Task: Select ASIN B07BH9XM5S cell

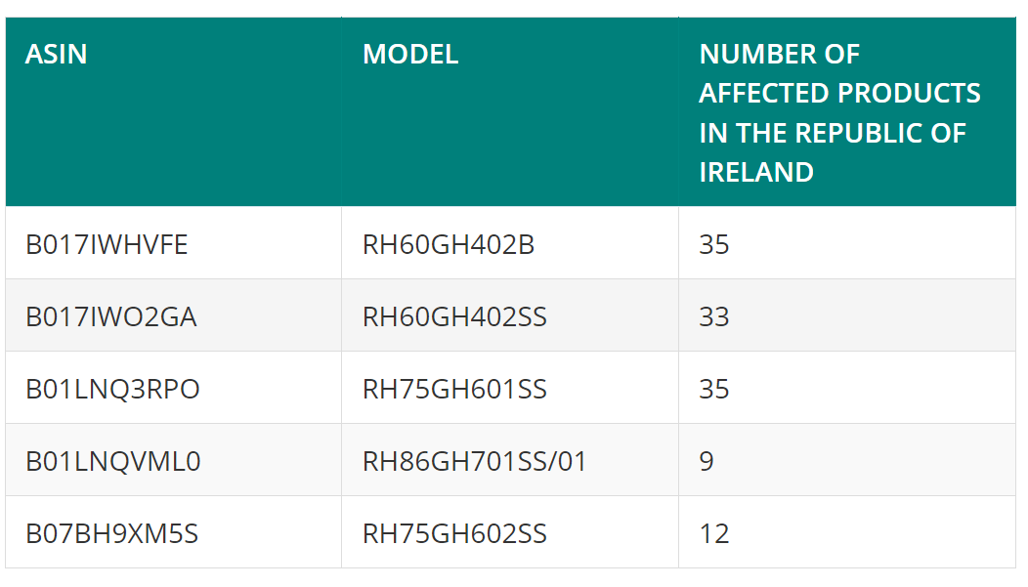Action: pyautogui.click(x=174, y=532)
